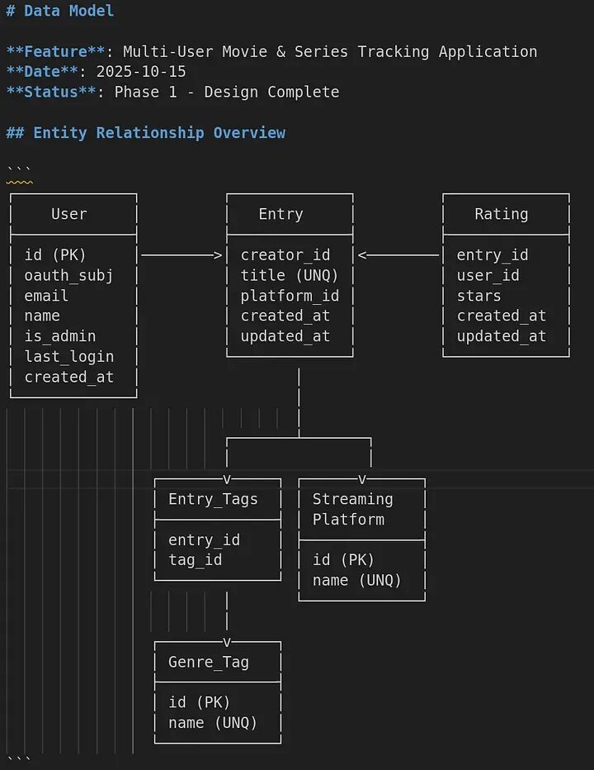Image resolution: width=594 pixels, height=770 pixels.
Task: Click the '**Status**' bold label
Action: pos(51,92)
